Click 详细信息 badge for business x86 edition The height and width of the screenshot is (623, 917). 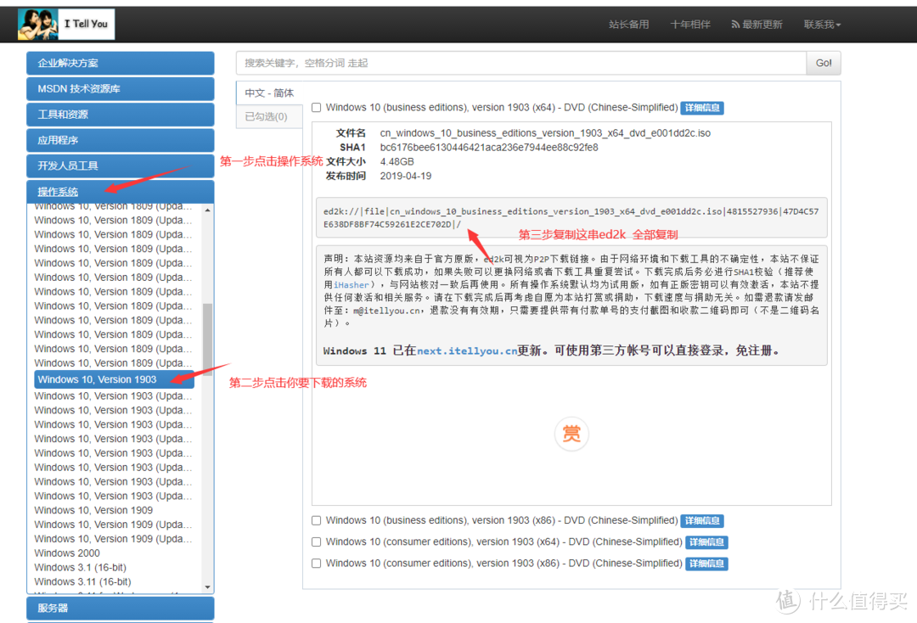tap(702, 521)
